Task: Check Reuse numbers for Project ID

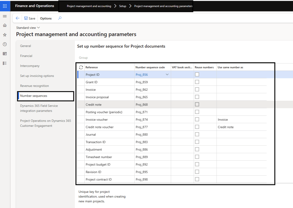Action: [197, 75]
